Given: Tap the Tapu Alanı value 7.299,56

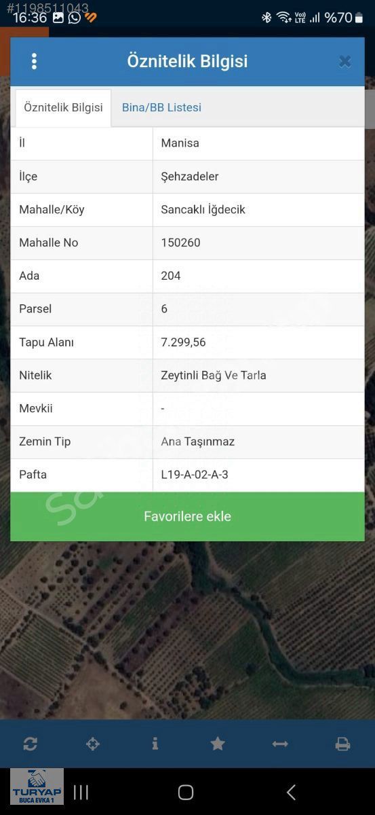Looking at the screenshot, I should 183,342.
